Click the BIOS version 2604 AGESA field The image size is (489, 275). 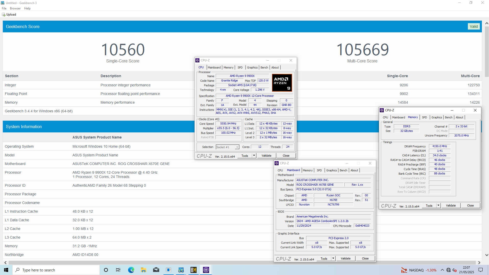(x=333, y=221)
